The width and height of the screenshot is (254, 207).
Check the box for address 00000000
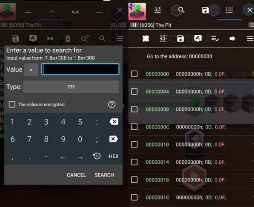pos(134,74)
